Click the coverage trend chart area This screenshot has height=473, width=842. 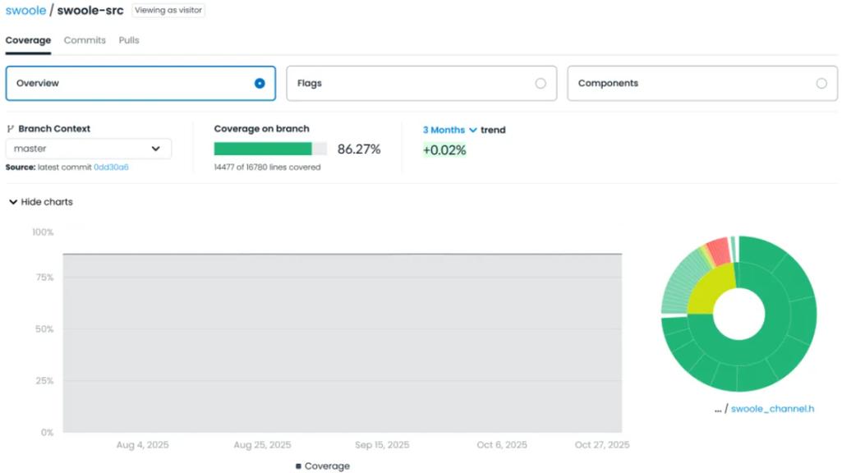point(342,342)
